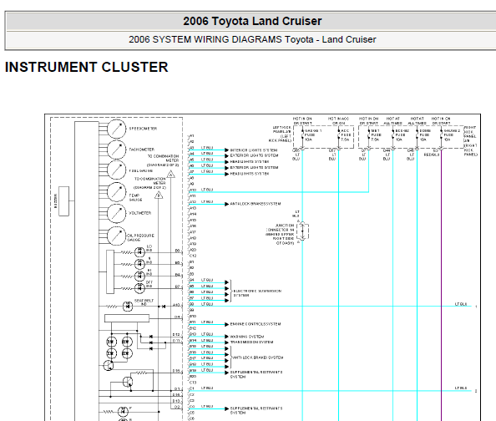Click the oil pressure gauge symbol

point(116,236)
